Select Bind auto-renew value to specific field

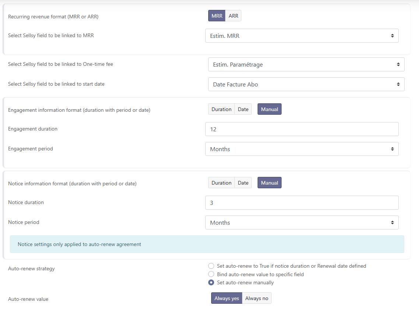(211, 274)
